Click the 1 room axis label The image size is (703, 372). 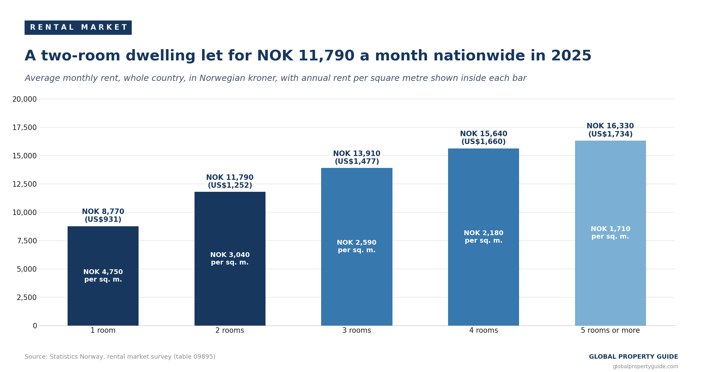click(x=103, y=331)
